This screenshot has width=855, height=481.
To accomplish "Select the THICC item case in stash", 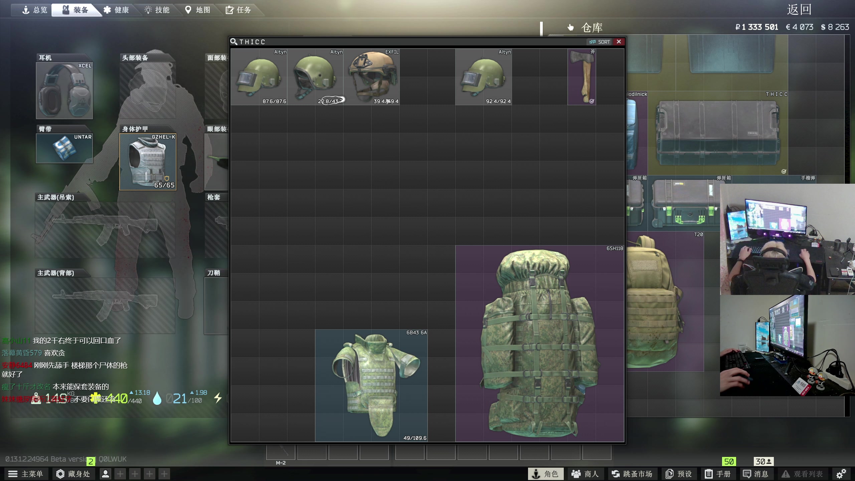I will [718, 133].
